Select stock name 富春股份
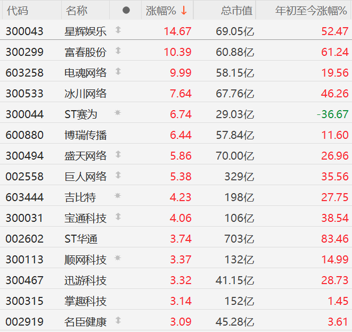Screen dimensions: 352x332 click(85, 52)
